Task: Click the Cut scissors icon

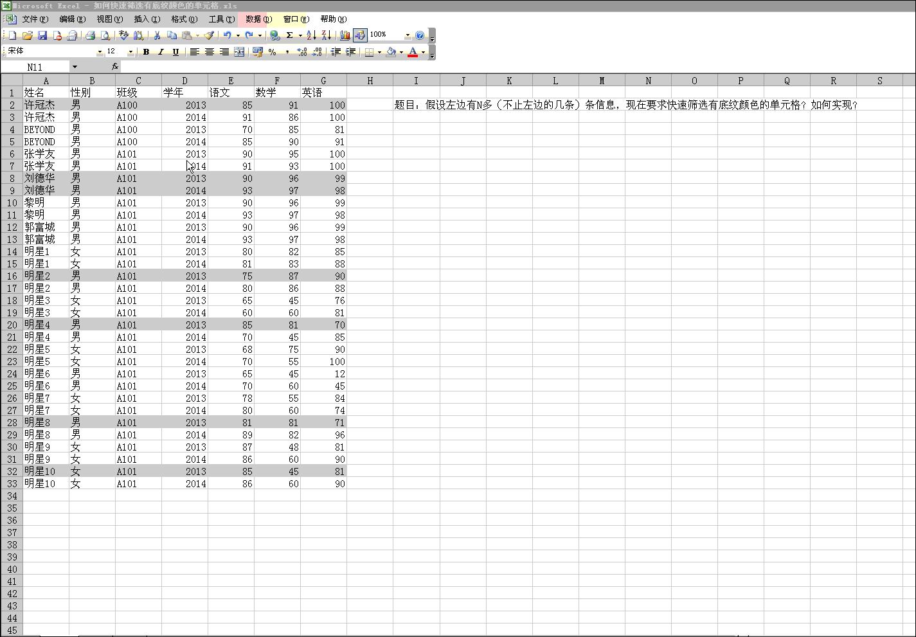Action: tap(156, 35)
